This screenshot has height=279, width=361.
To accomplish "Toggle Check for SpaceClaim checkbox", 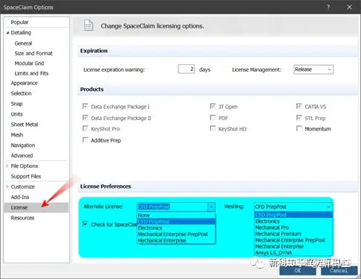I will [x=85, y=224].
